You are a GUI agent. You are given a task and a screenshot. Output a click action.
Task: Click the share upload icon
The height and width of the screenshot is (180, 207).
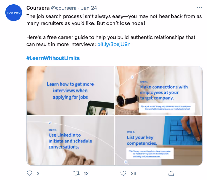click(x=171, y=173)
